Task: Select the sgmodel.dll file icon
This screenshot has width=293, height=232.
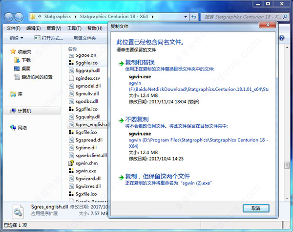Action: [x=71, y=86]
